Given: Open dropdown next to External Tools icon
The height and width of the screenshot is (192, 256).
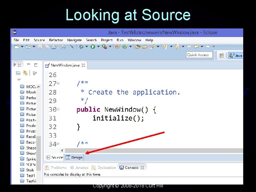Looking at the screenshot, I should [x=110, y=47].
